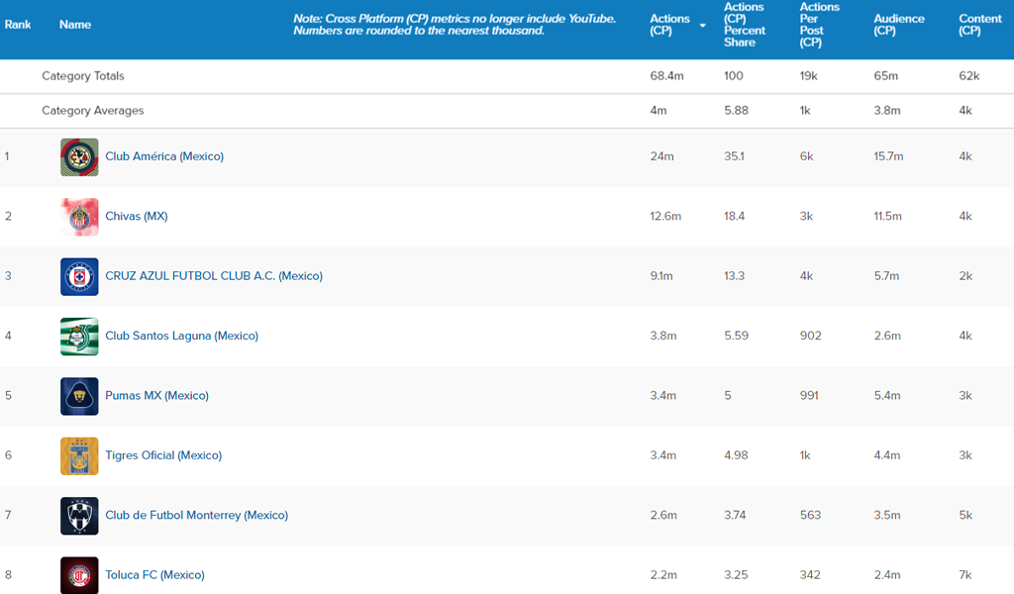Click Pumas MX's 991 actions per post

pos(809,396)
